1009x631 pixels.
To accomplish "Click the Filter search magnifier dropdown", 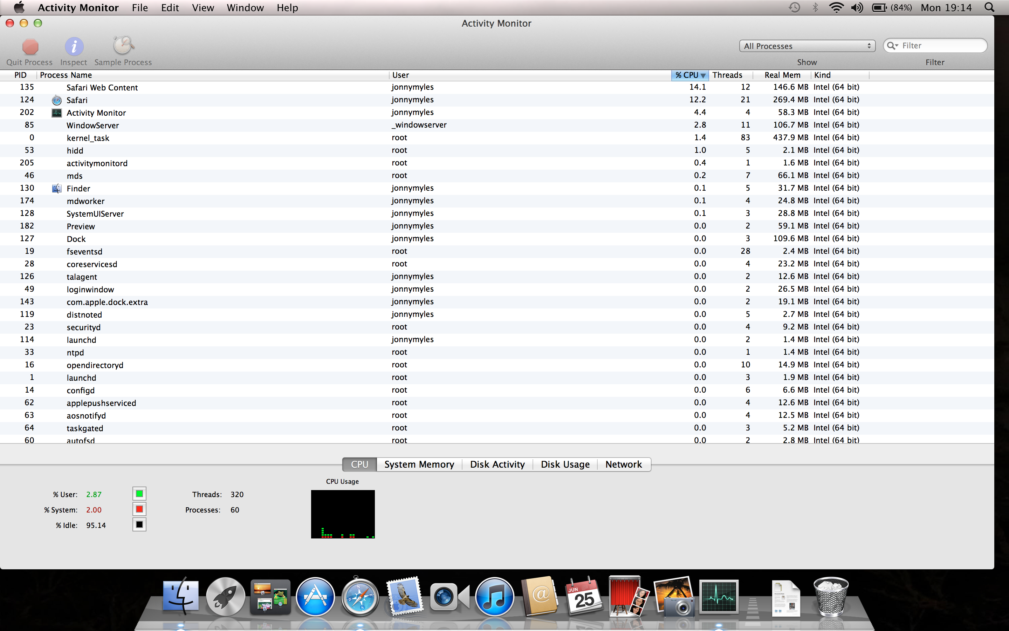I will coord(893,46).
